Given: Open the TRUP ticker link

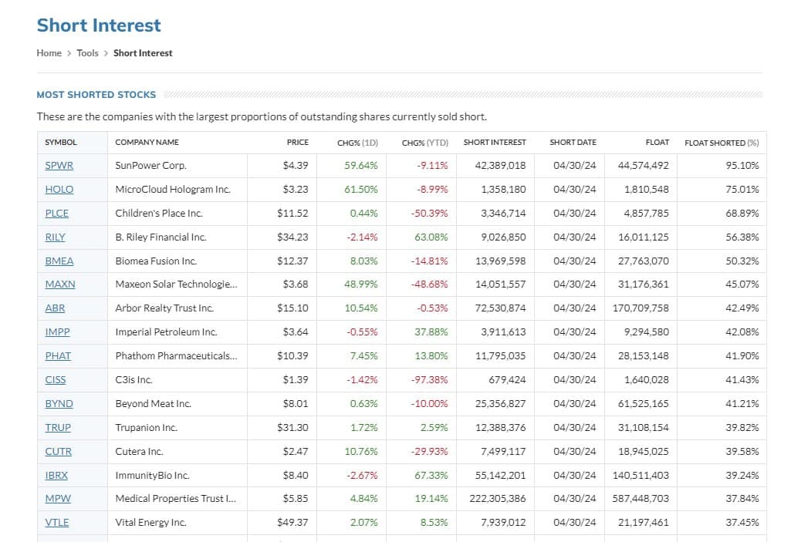Looking at the screenshot, I should point(58,427).
